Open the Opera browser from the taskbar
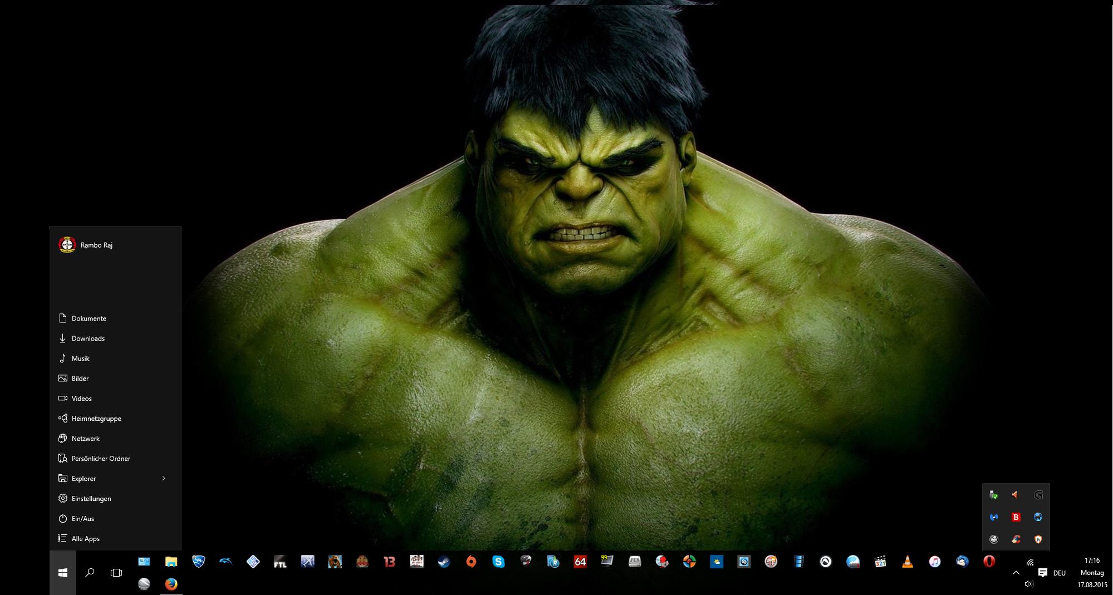The height and width of the screenshot is (595, 1113). pyautogui.click(x=989, y=562)
